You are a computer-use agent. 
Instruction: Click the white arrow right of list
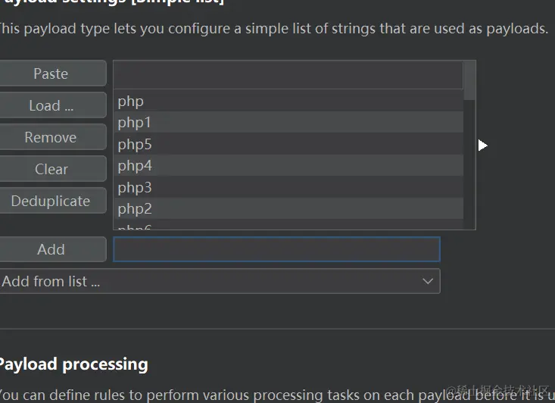482,145
